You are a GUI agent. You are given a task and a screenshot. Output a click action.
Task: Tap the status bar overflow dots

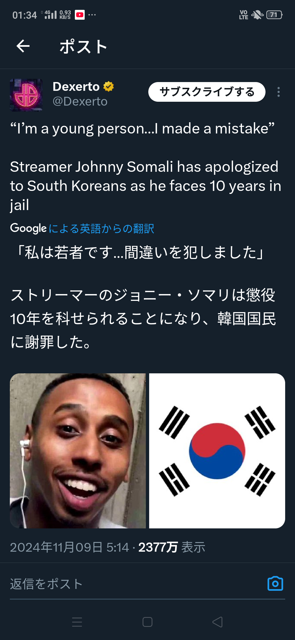(92, 15)
